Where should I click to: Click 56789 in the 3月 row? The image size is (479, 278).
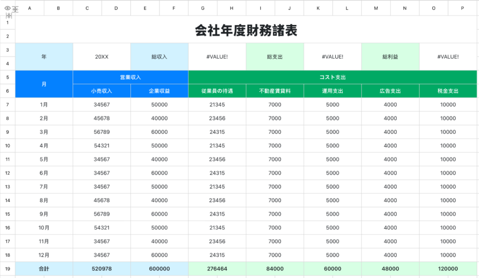point(102,132)
